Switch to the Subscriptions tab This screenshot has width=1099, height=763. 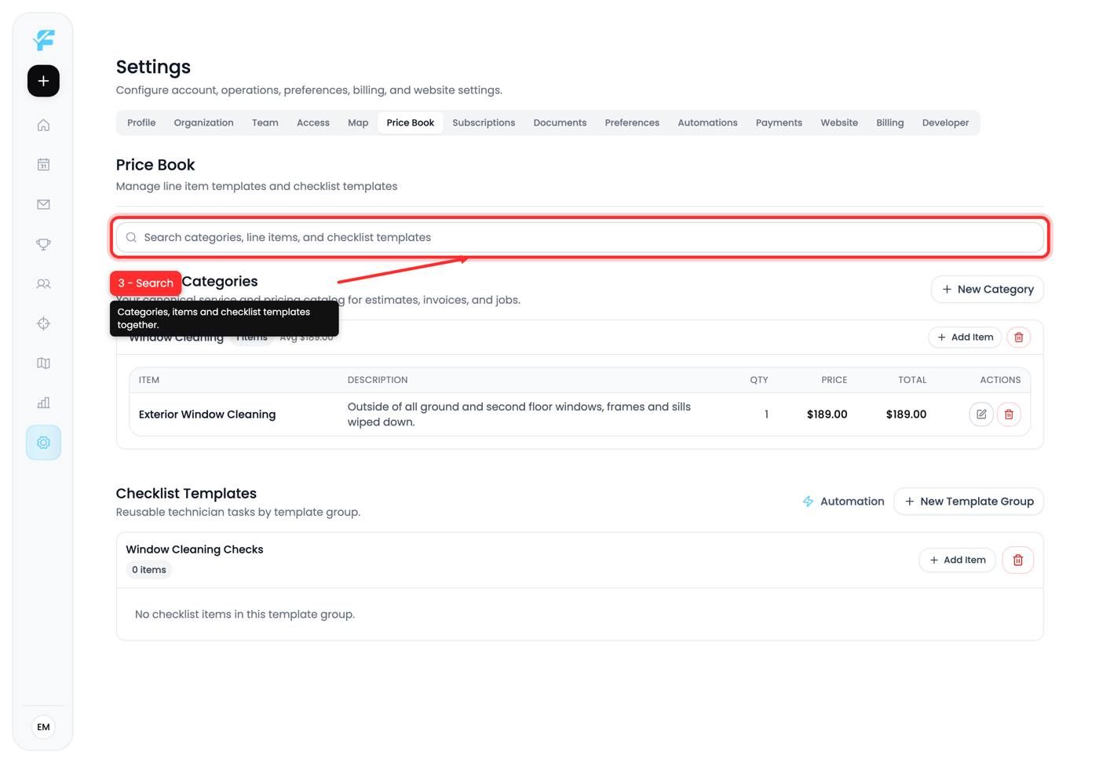[x=484, y=122]
